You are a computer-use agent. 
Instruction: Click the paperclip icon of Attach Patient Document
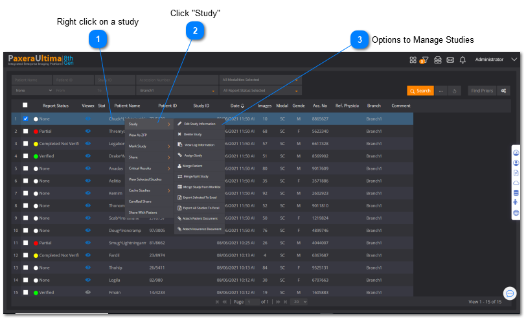pyautogui.click(x=179, y=218)
